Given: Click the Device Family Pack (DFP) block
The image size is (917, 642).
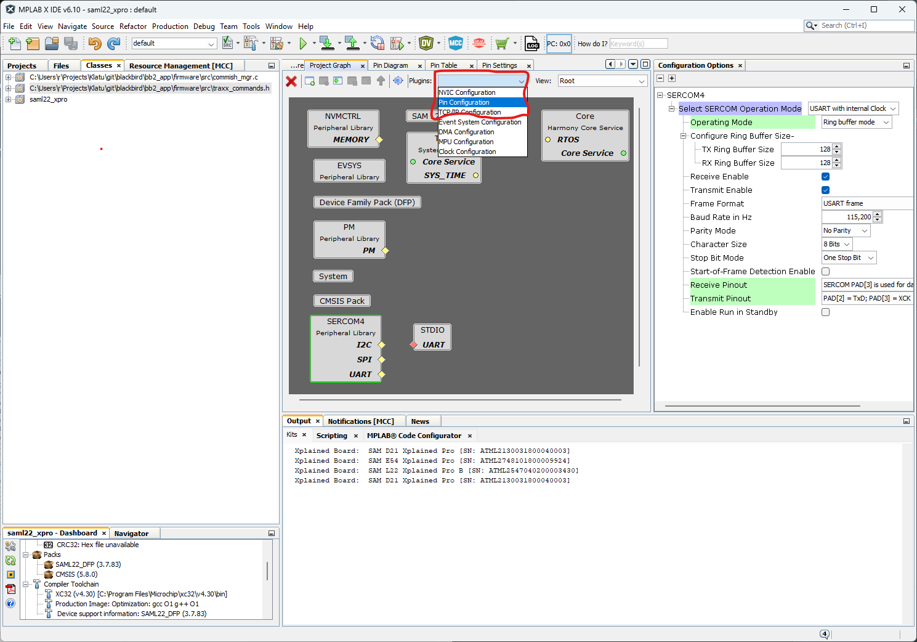Looking at the screenshot, I should (366, 201).
